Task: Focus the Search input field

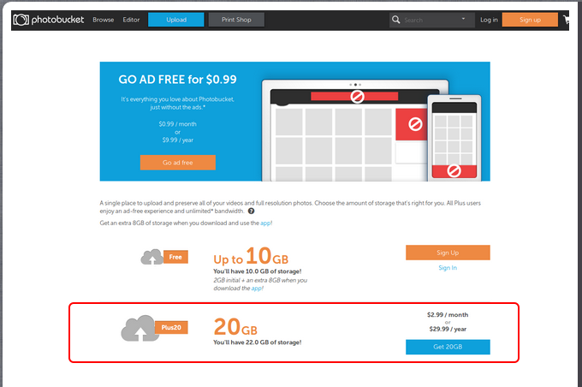Action: coord(431,20)
